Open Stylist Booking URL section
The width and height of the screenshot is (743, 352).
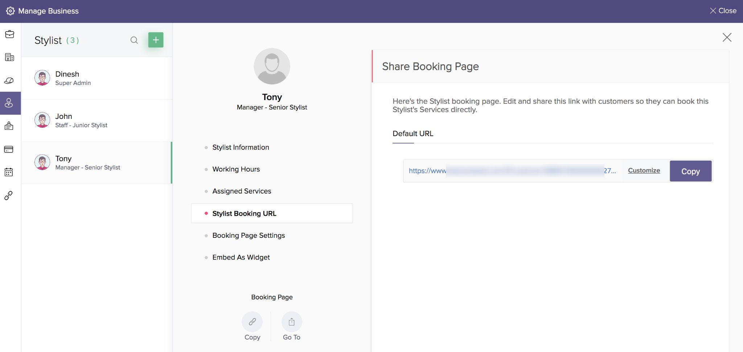click(x=272, y=214)
